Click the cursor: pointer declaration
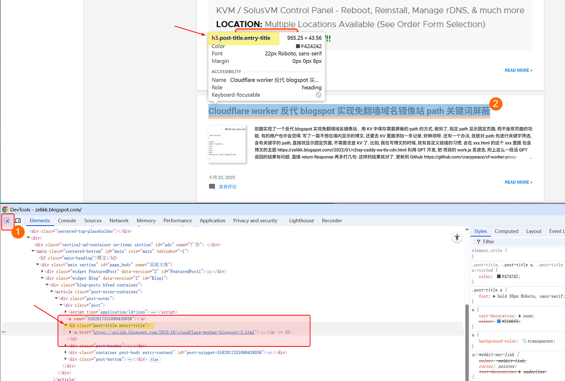The height and width of the screenshot is (381, 565). tap(497, 366)
